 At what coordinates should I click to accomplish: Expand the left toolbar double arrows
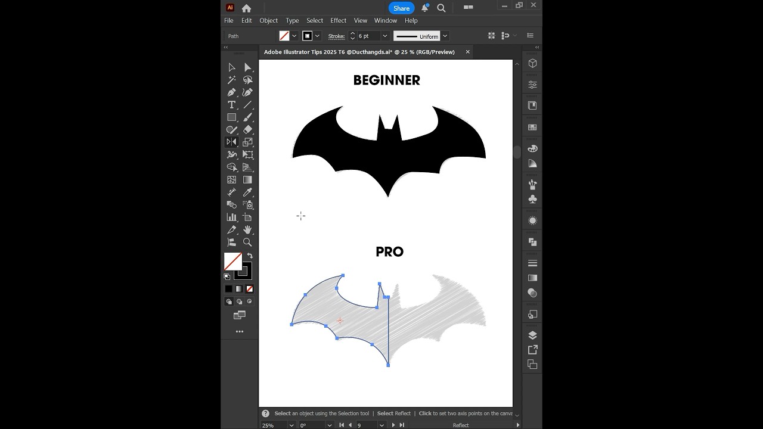point(225,47)
